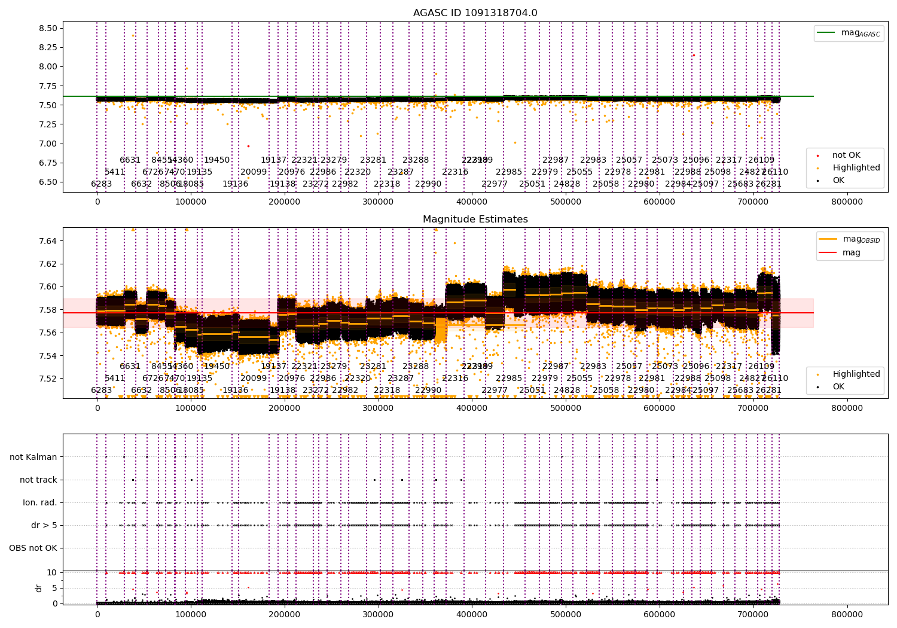Click obsid label 20099 in top plot
Image resolution: width=897 pixels, height=628 pixels.
[254, 172]
